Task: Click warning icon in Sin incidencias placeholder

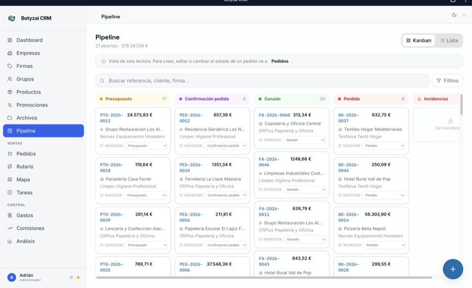Action: [450, 121]
